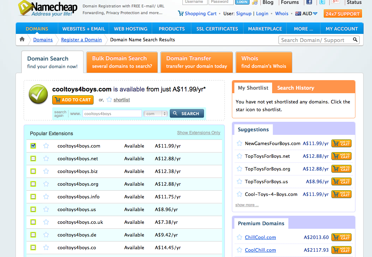Open the com extension dropdown
The image size is (372, 257).
[x=155, y=114]
